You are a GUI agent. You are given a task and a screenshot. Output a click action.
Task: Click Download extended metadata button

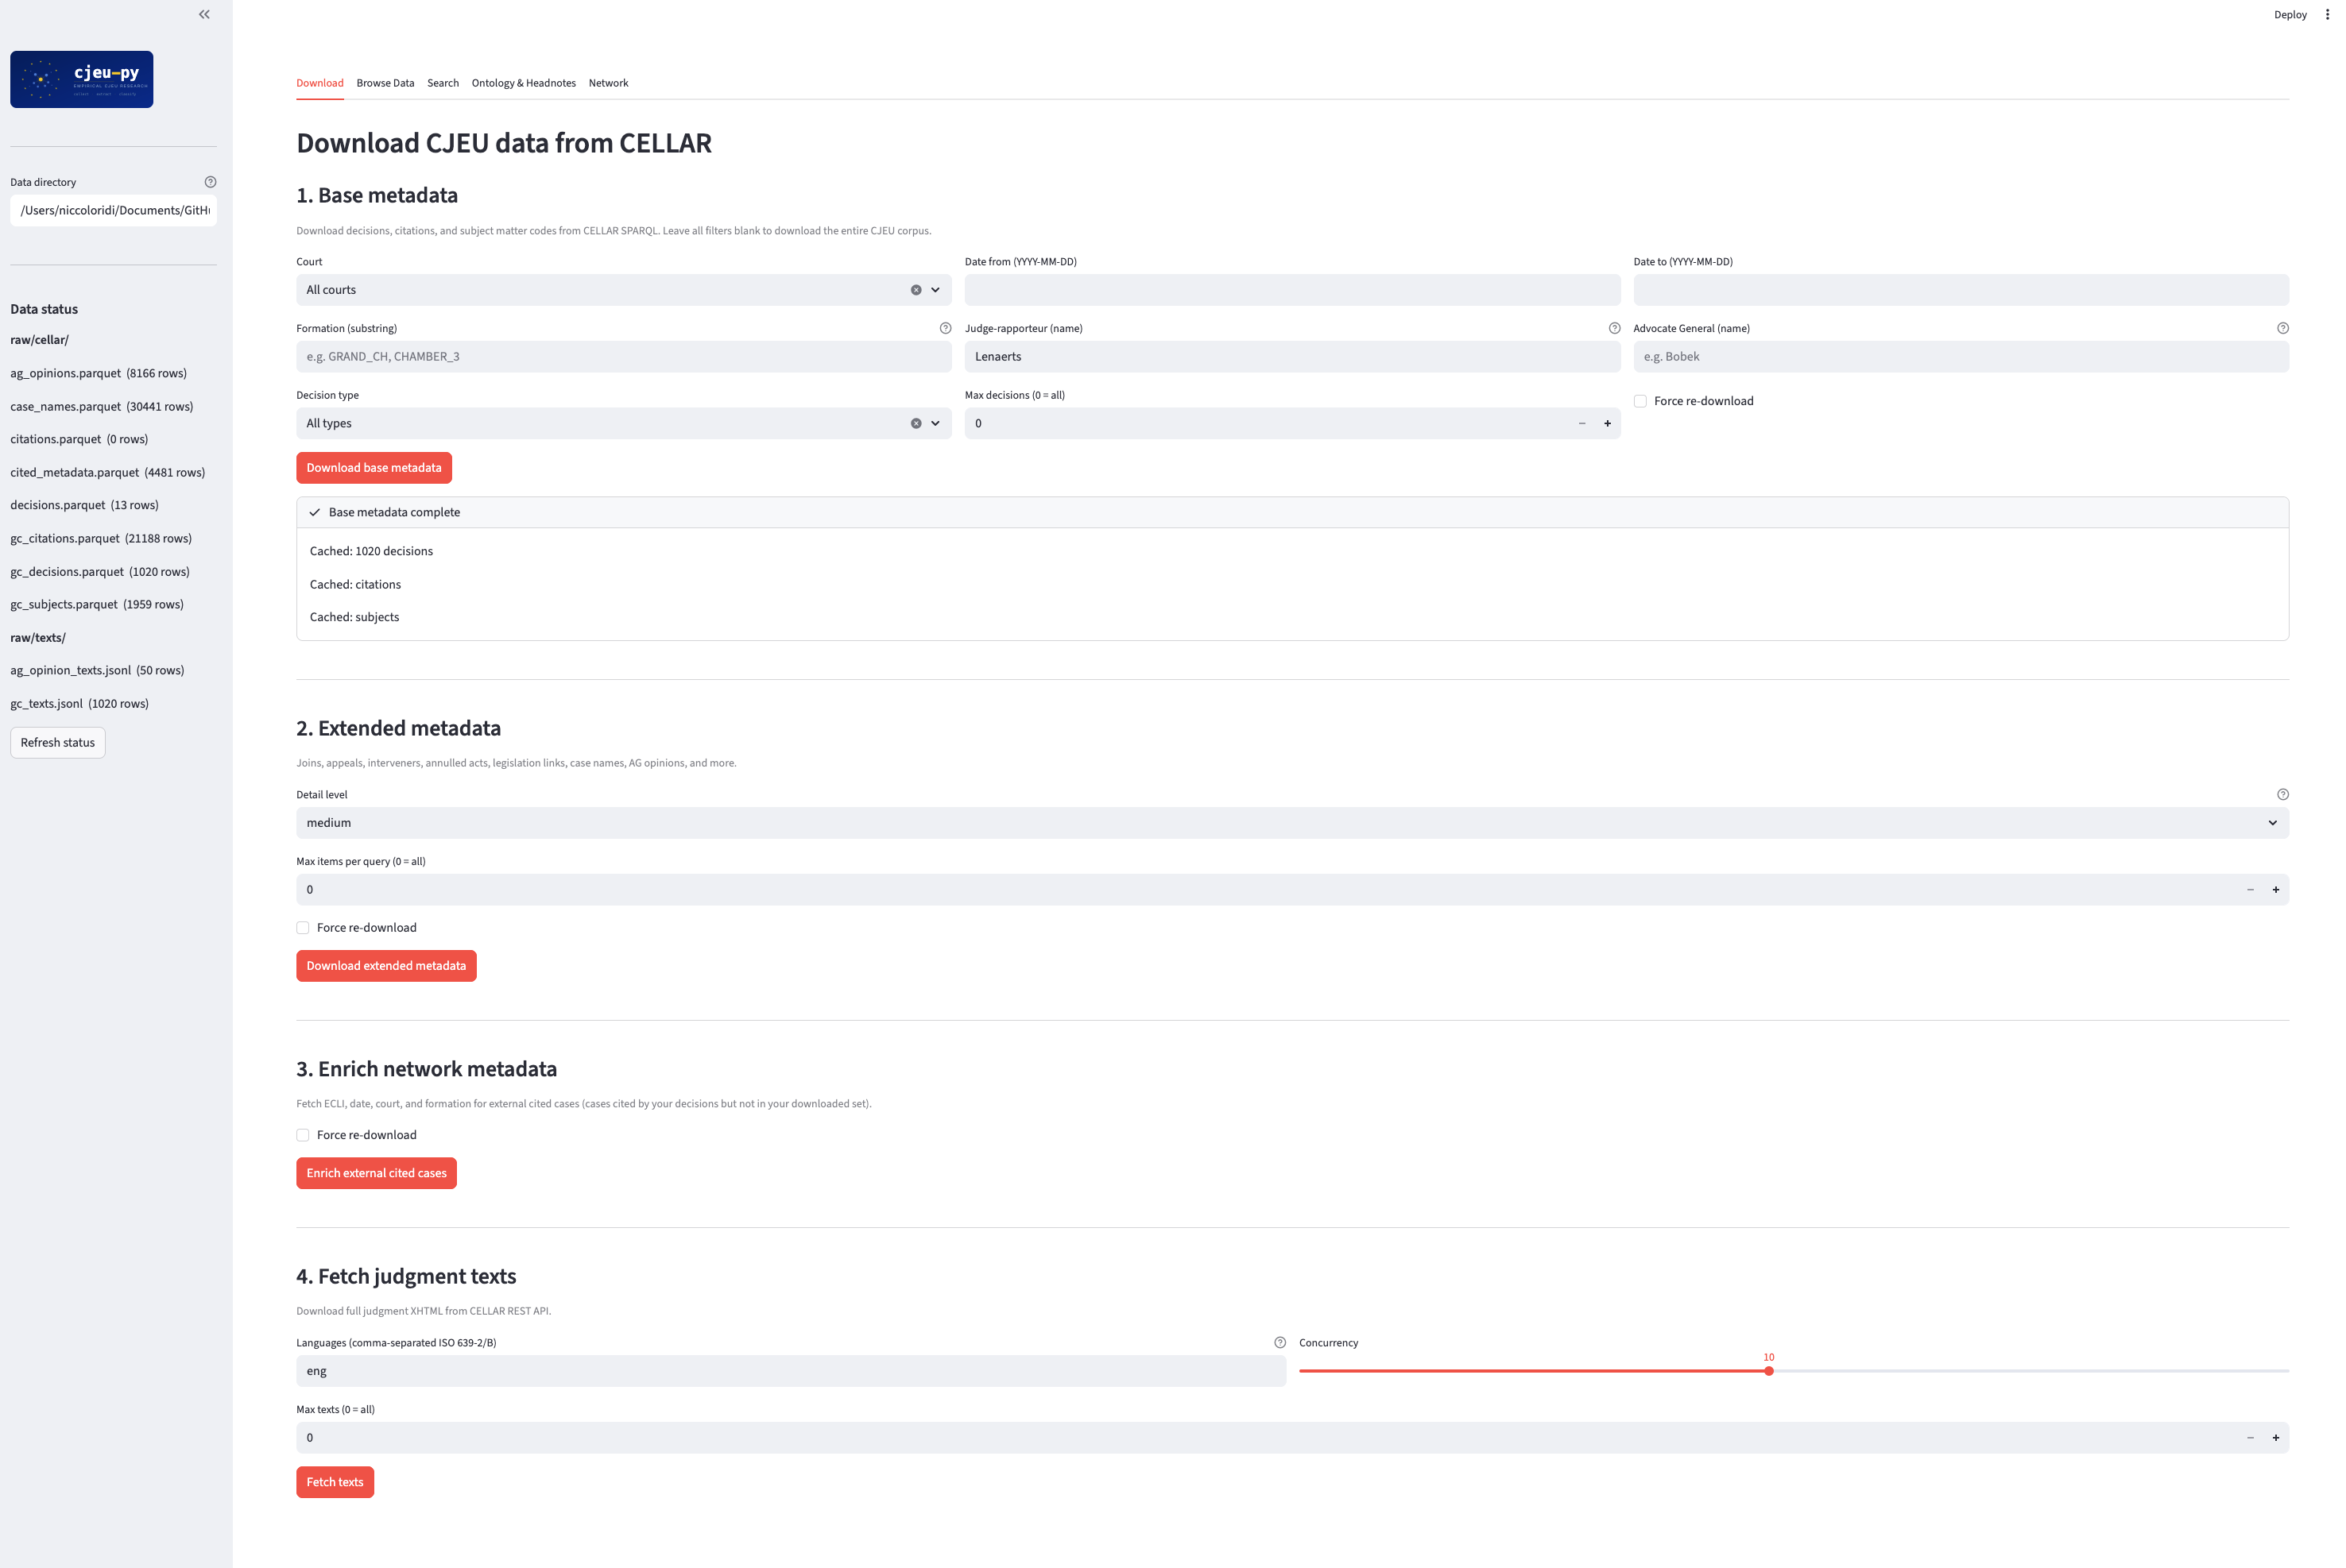386,966
